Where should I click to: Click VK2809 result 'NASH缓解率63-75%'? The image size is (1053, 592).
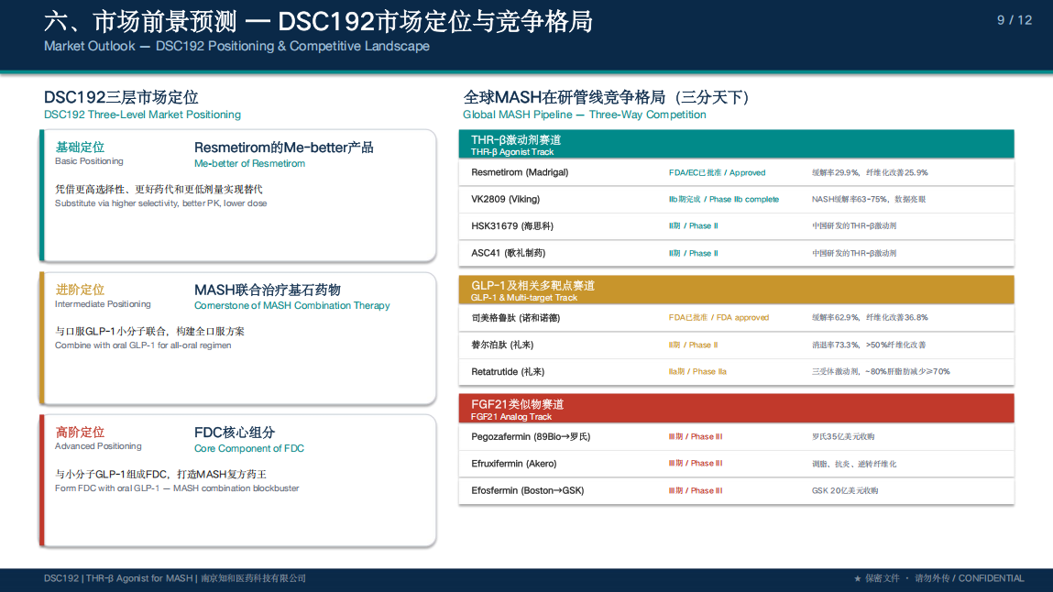tap(850, 200)
